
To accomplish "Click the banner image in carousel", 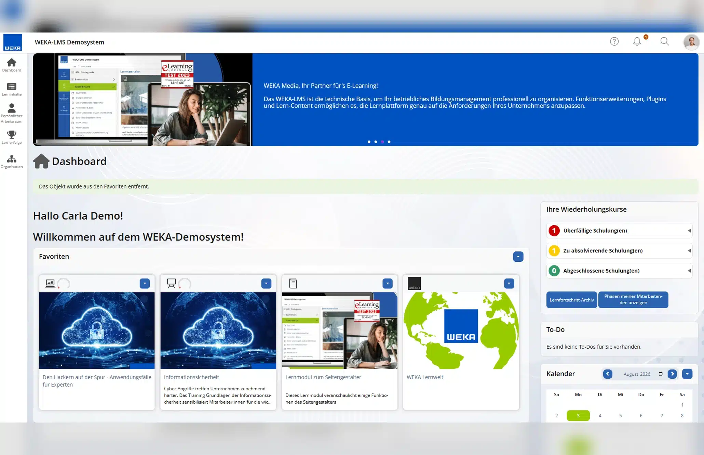I will tap(143, 100).
